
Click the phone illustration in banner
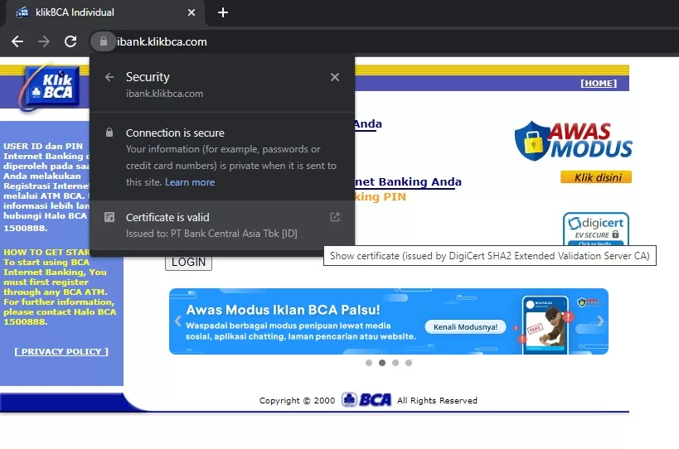pyautogui.click(x=545, y=325)
